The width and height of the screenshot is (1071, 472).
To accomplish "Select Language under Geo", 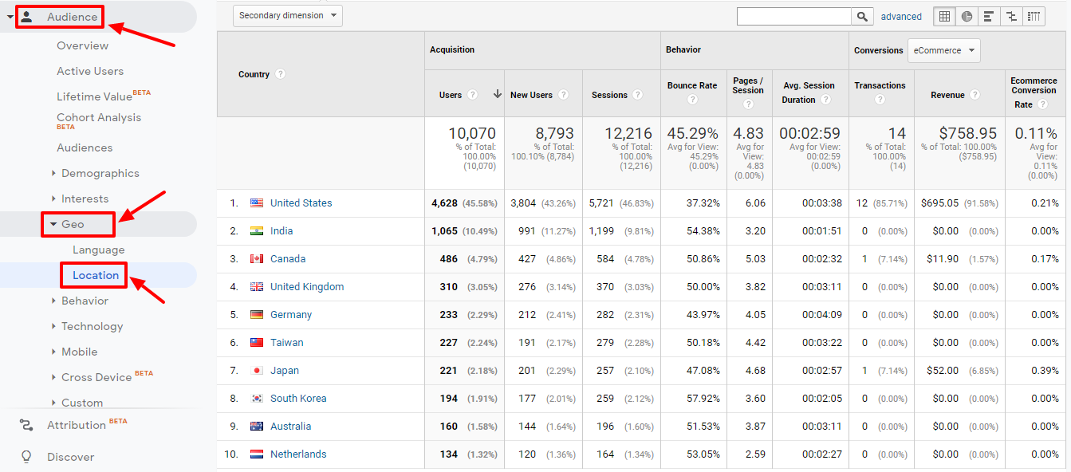I will (x=99, y=250).
